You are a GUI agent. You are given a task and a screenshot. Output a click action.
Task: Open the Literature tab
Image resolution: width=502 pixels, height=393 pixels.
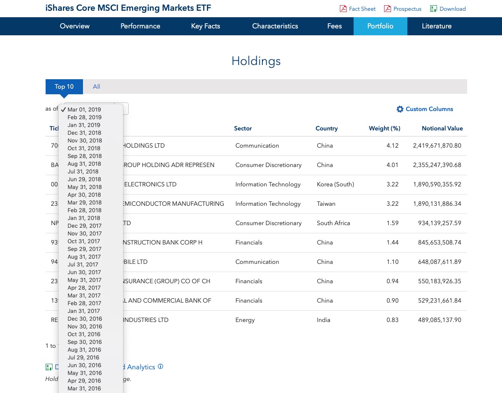point(437,26)
